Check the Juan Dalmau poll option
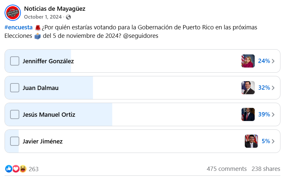 (15, 88)
